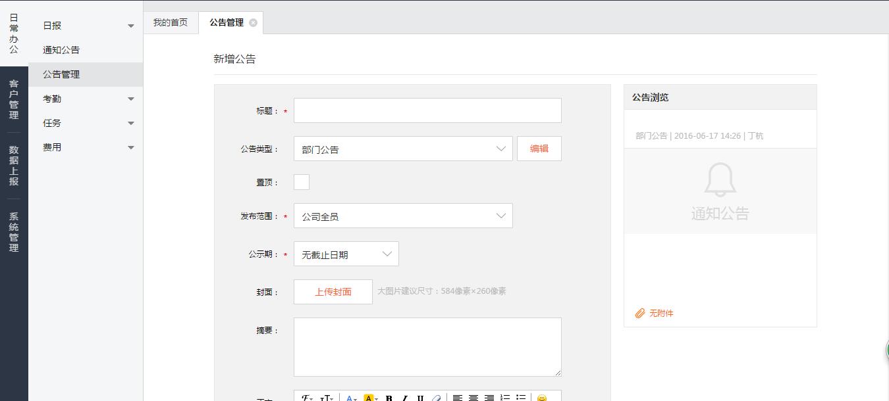Open the text highlight color picker
Screen dimensions: 889x401
point(370,398)
